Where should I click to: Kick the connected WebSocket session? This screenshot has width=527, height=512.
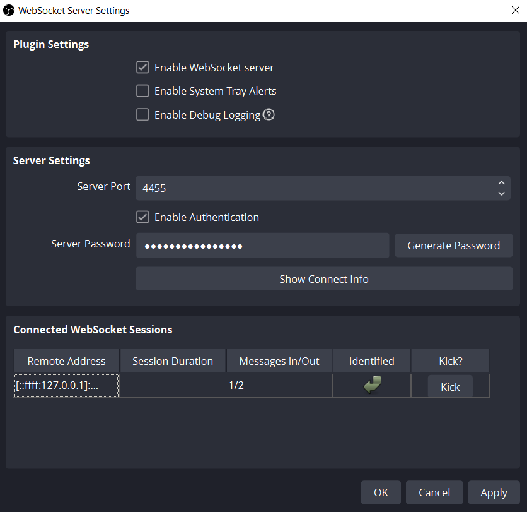coord(449,386)
